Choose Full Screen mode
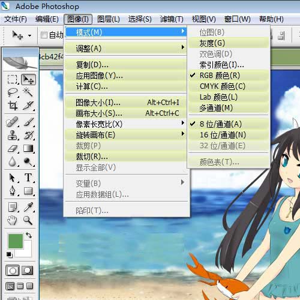 30,286
